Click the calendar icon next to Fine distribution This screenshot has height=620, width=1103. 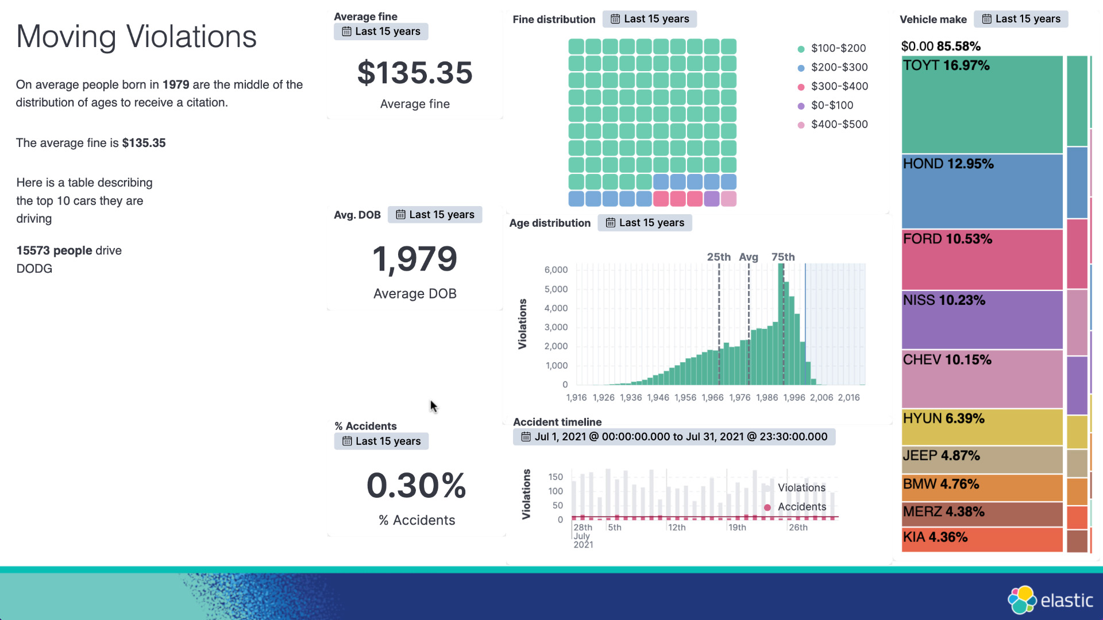click(x=616, y=18)
